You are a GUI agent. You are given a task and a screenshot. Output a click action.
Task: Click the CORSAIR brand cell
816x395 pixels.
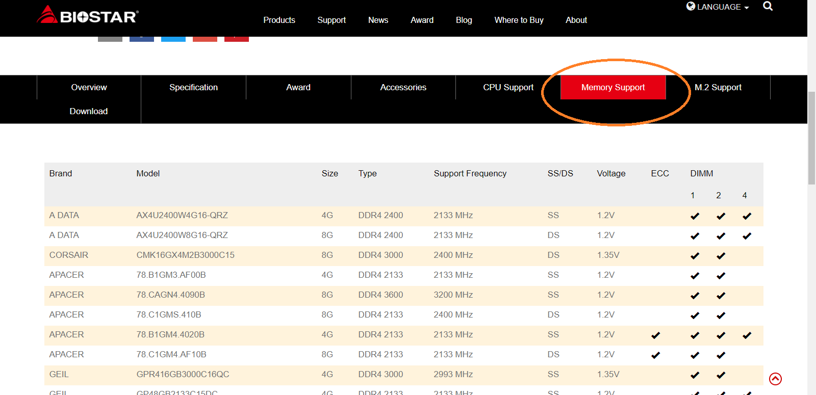coord(69,255)
